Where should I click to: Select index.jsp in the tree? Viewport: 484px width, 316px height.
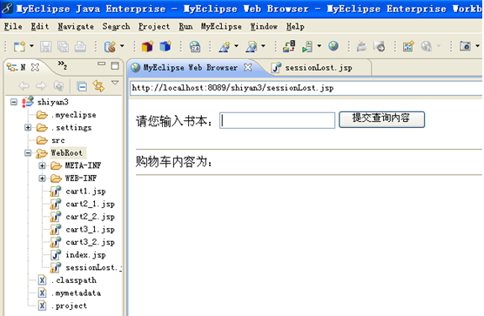(x=78, y=255)
